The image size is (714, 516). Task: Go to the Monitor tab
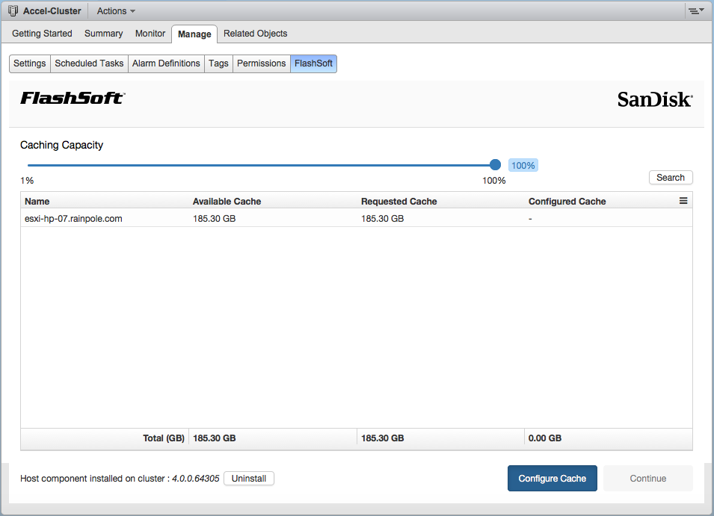pyautogui.click(x=150, y=34)
